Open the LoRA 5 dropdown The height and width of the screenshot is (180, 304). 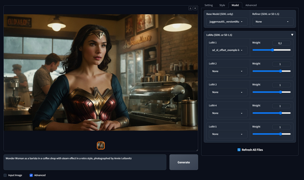tap(228, 134)
